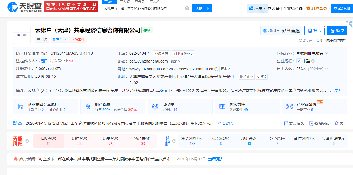Click the TianYanCha logo
This screenshot has height=175, width=353.
tap(24, 7)
